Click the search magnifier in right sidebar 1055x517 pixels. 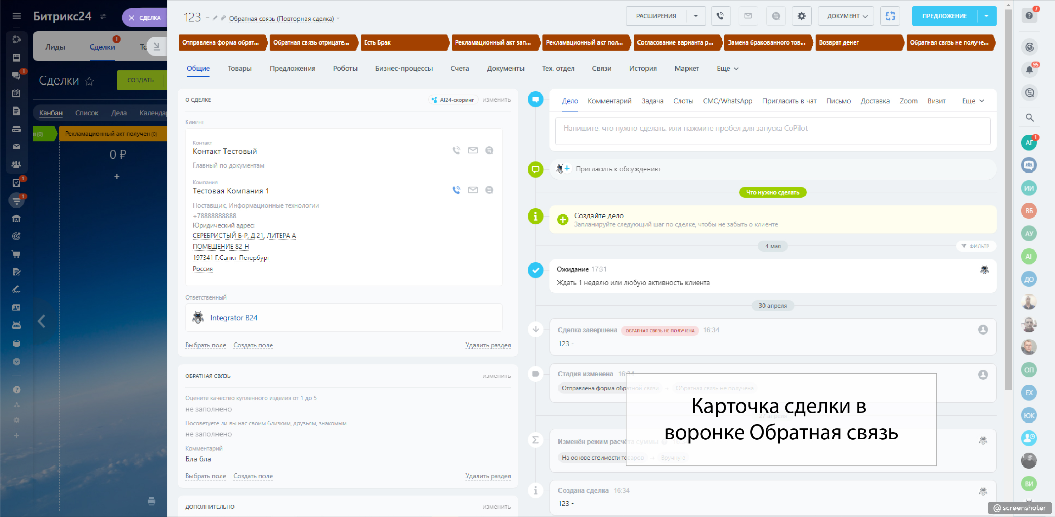click(1029, 118)
